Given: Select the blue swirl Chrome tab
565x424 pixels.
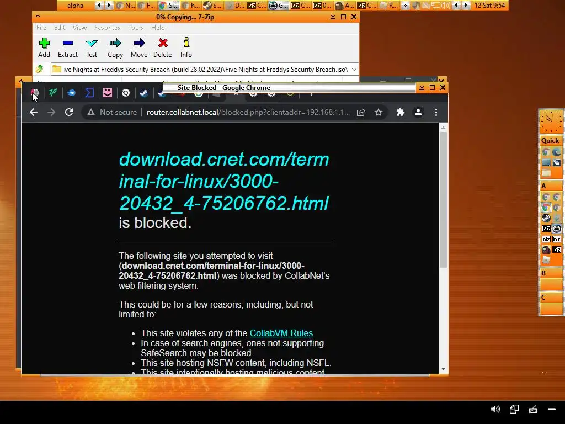Looking at the screenshot, I should pyautogui.click(x=71, y=93).
